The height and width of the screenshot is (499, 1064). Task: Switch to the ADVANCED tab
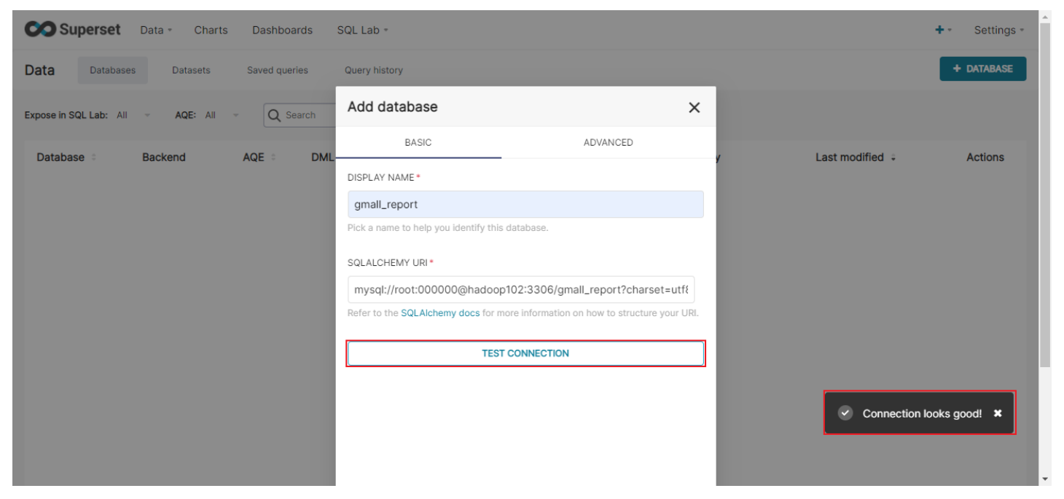click(608, 142)
